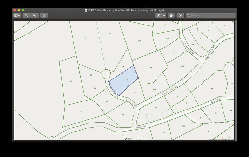
Task: Activate the Highlight pen tool
Action: (x=159, y=15)
